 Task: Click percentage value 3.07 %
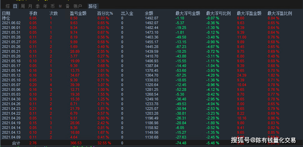pyautogui.click(x=103, y=85)
